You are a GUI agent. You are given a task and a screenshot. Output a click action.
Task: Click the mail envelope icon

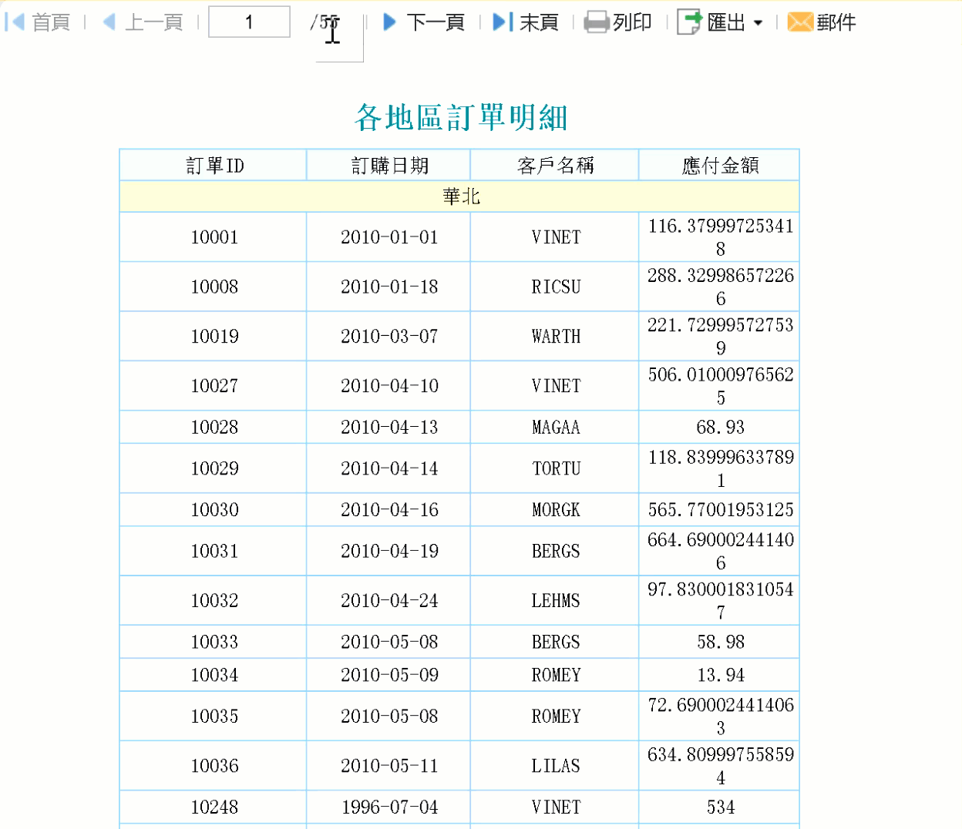[x=800, y=22]
